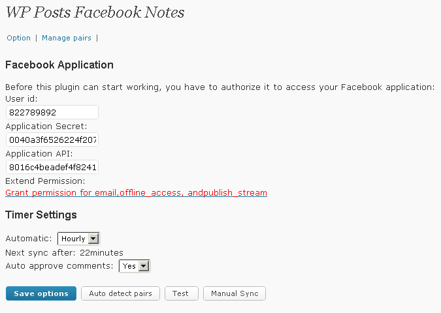Open Auto approve comments Yes dropdown
This screenshot has width=441, height=313.
(x=135, y=266)
